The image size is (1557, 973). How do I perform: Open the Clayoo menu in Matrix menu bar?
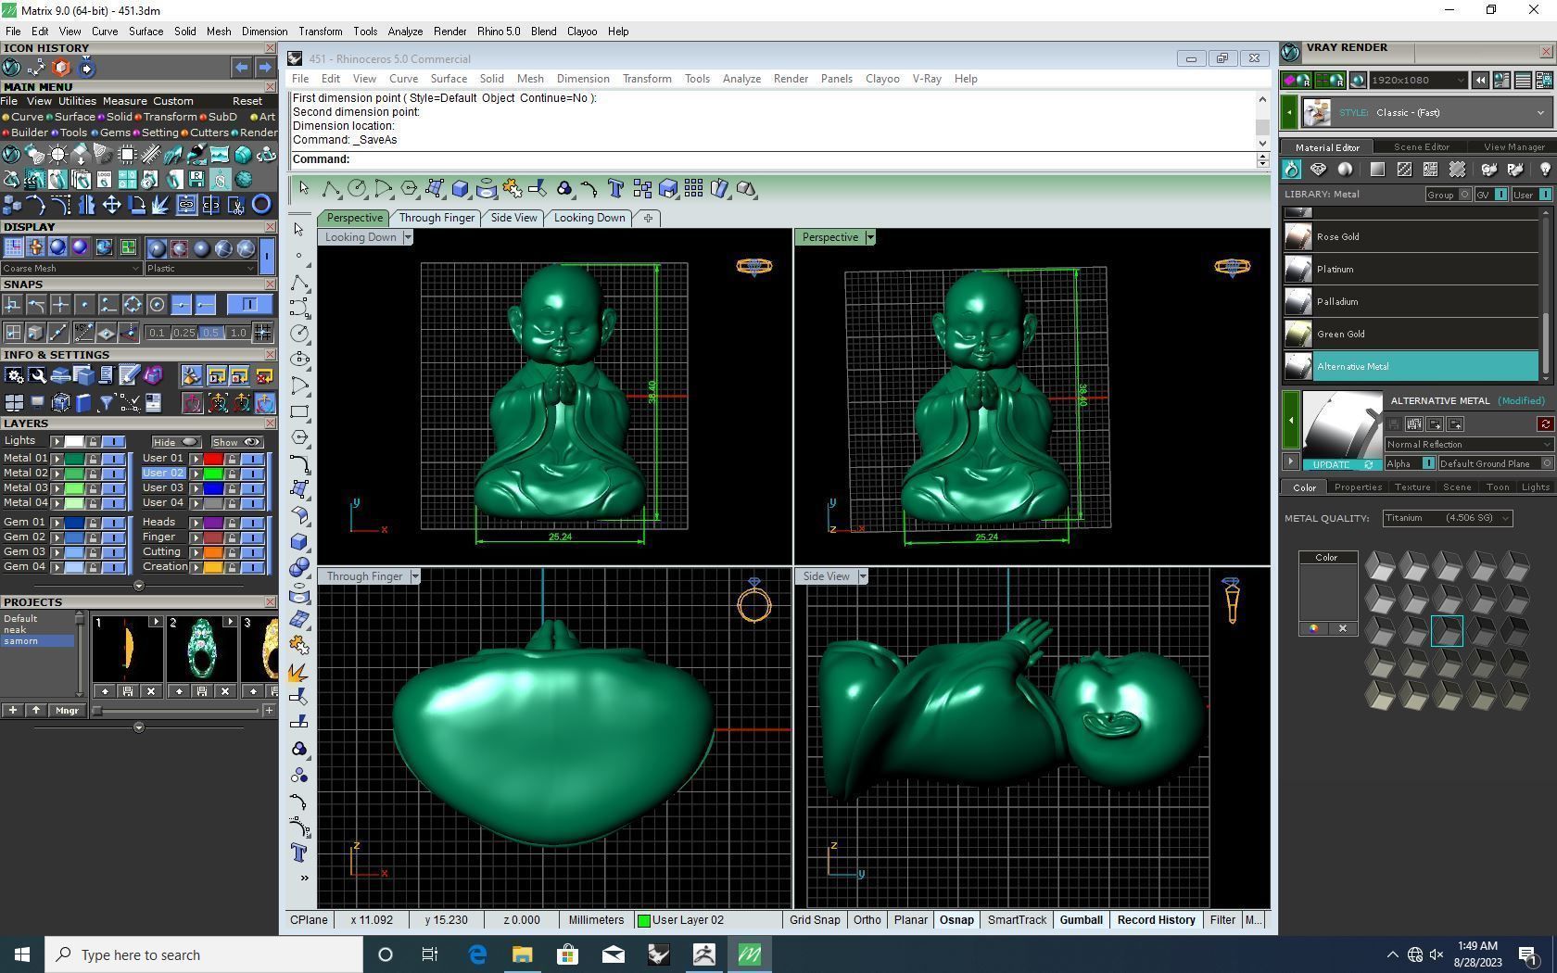coord(581,32)
